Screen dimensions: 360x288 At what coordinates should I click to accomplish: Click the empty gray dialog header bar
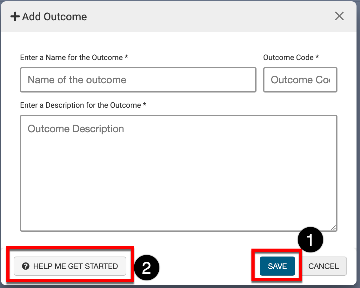pos(206,17)
